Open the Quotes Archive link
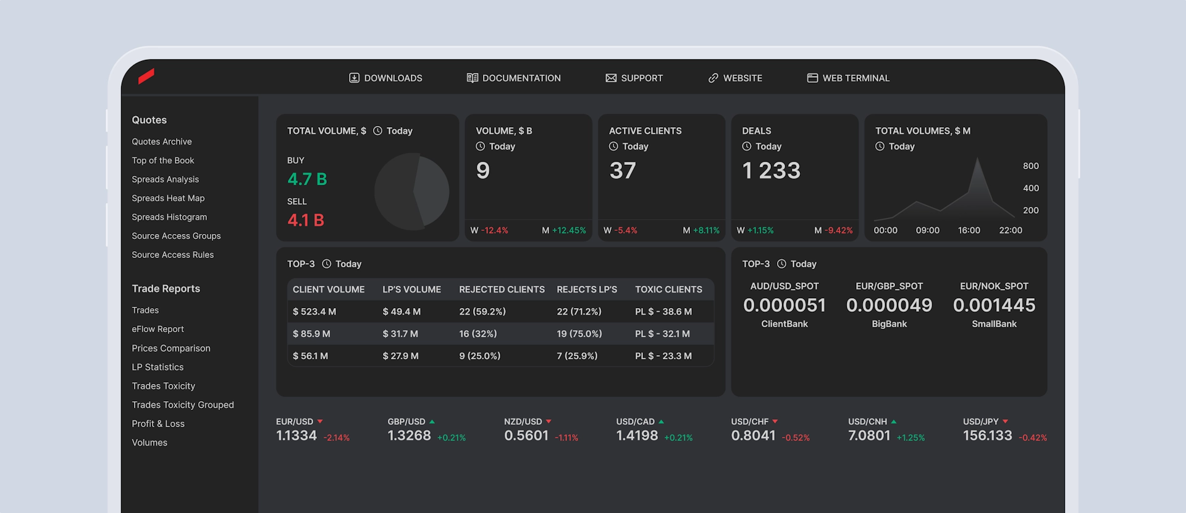This screenshot has width=1186, height=513. [162, 141]
